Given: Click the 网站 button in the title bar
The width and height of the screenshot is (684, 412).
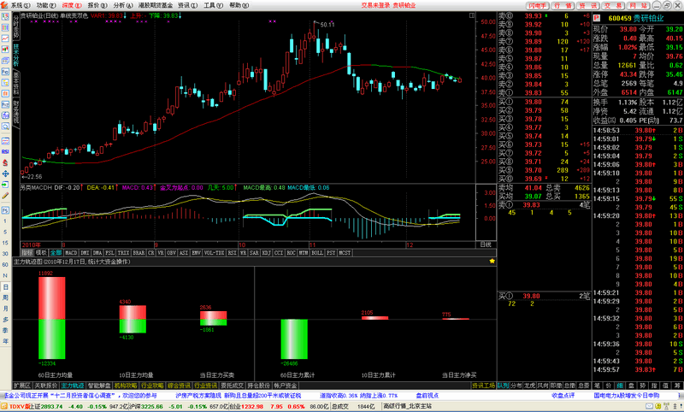Looking at the screenshot, I should tap(638, 5).
